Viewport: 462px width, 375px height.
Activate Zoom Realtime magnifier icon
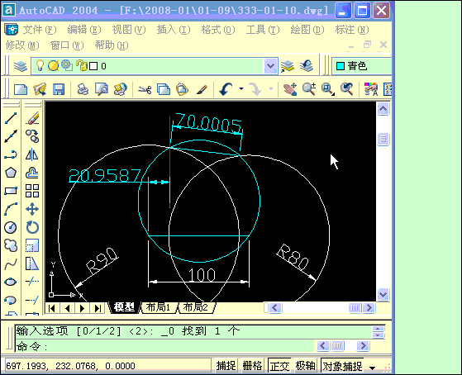click(309, 89)
